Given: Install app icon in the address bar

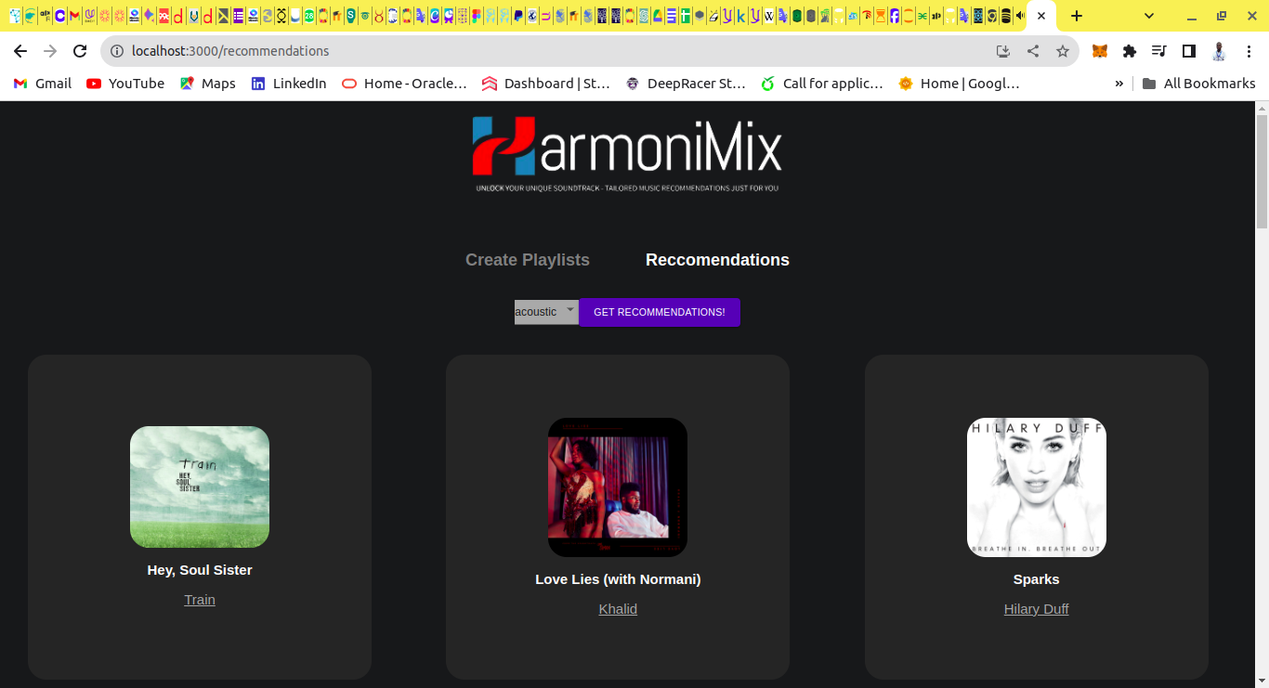Looking at the screenshot, I should (x=1002, y=51).
